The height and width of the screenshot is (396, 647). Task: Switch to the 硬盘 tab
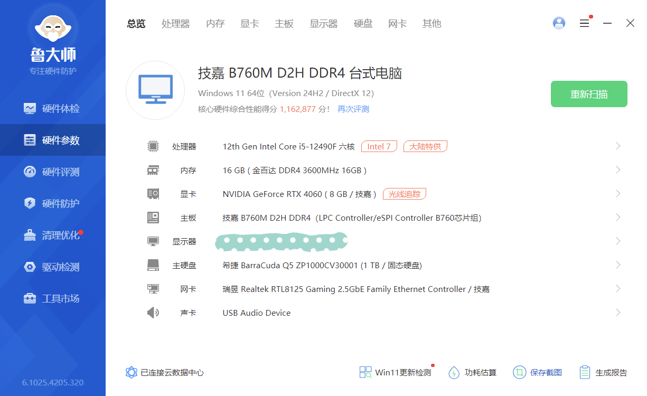pos(363,24)
